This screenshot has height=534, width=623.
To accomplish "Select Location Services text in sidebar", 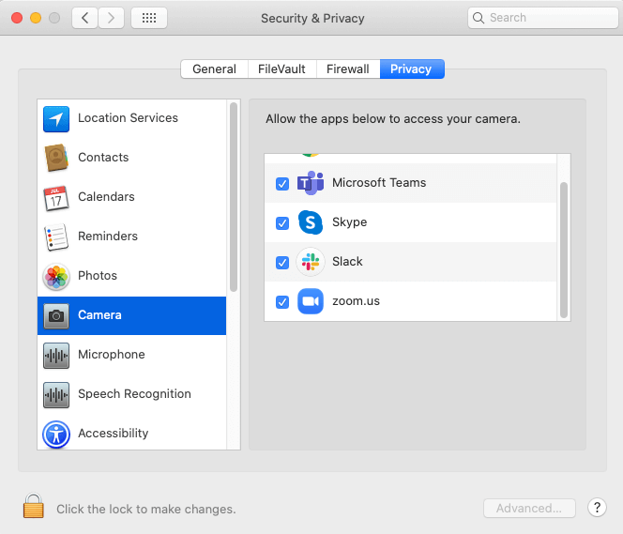I will (128, 118).
